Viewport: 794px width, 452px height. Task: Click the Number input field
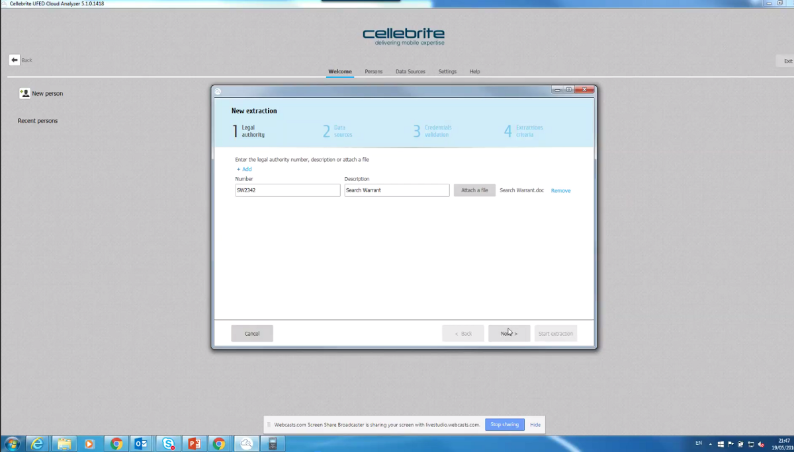coord(287,190)
